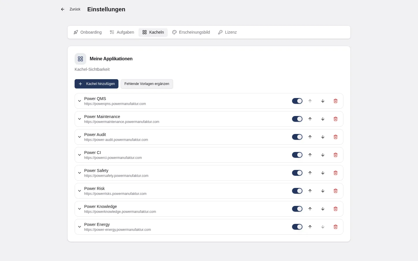Expand the Power Audit row

click(x=80, y=137)
